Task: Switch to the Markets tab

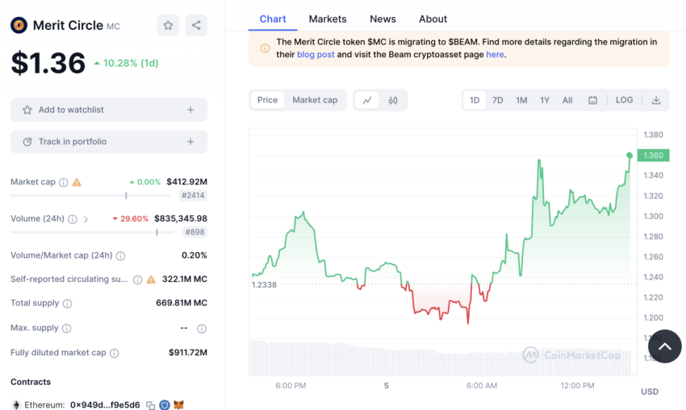Action: [x=328, y=19]
